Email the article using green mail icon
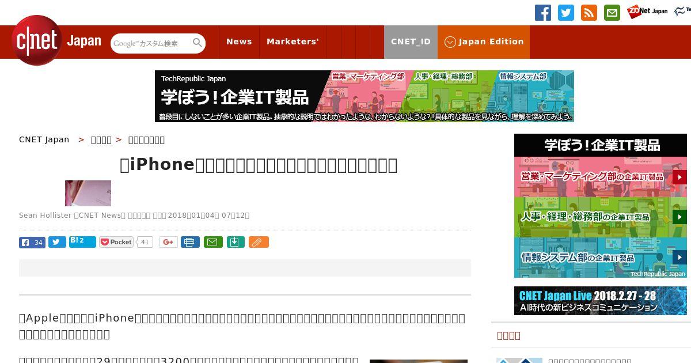Viewport: 691px width, 363px height. [x=214, y=242]
